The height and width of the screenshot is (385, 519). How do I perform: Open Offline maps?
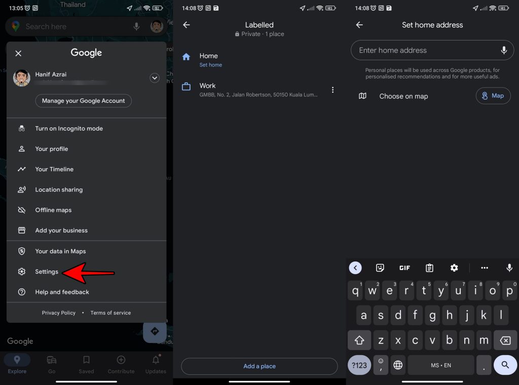pyautogui.click(x=86, y=210)
